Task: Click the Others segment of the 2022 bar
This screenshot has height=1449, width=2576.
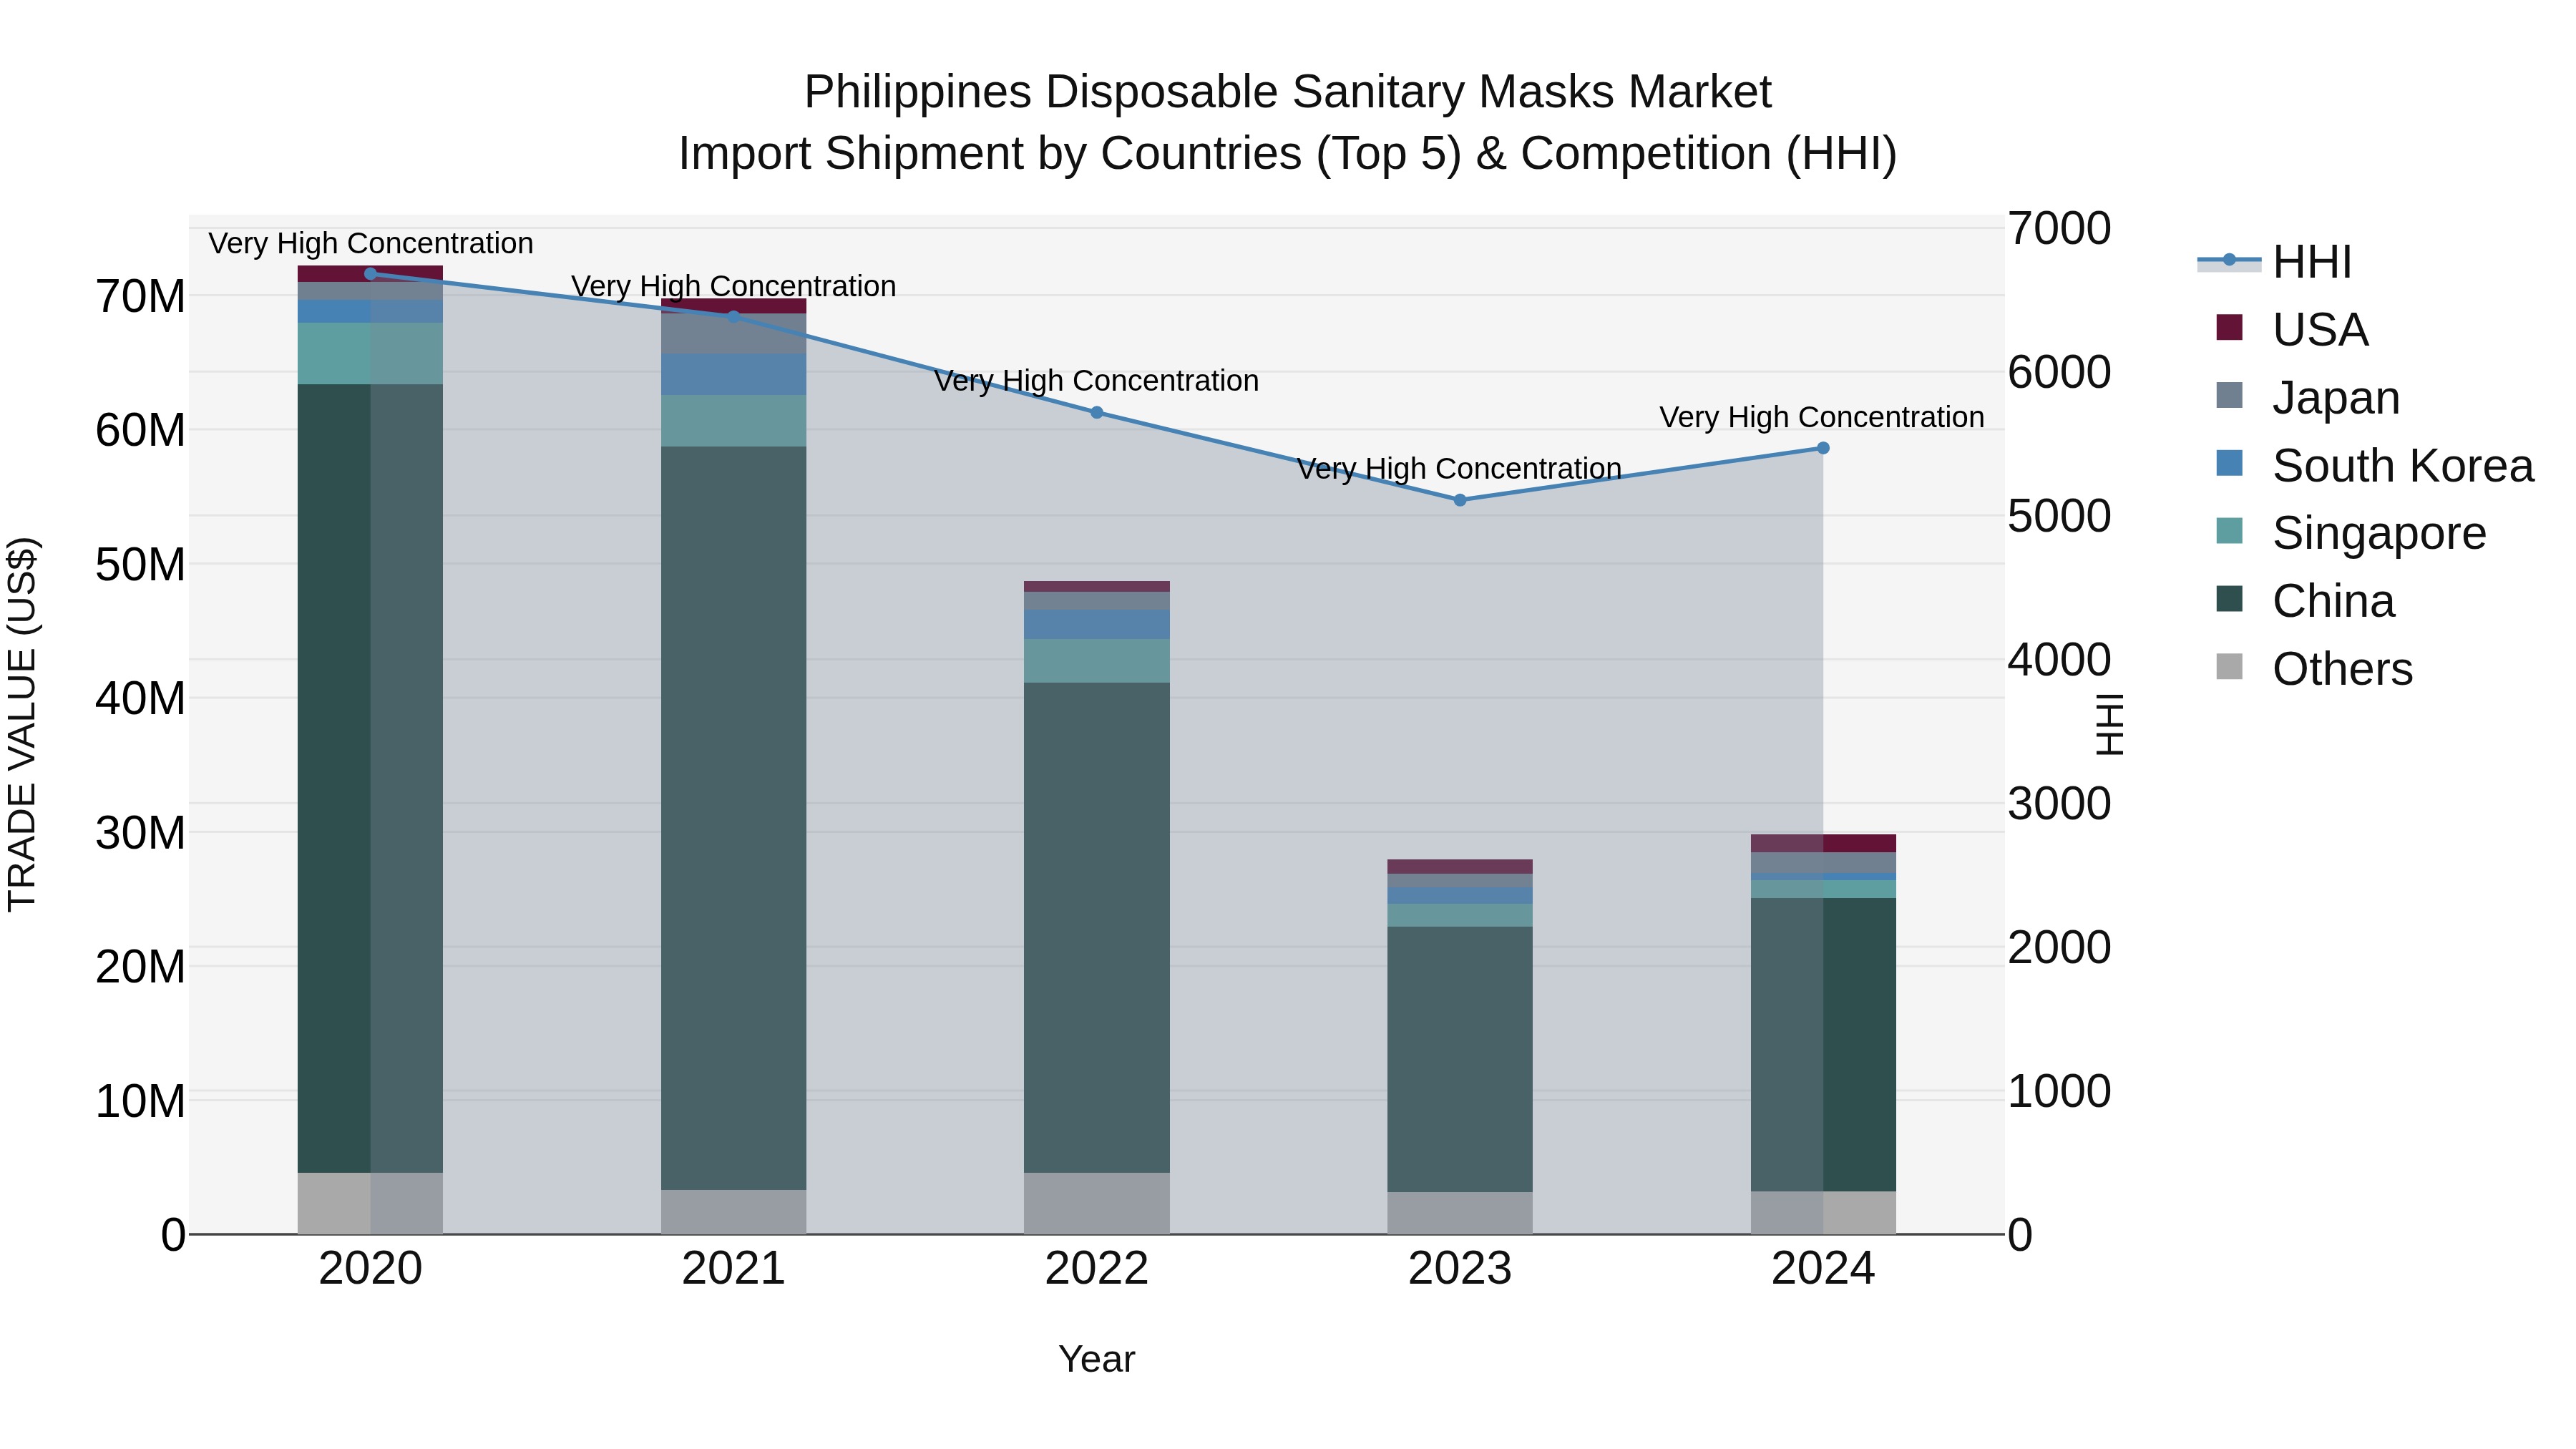Action: coord(1097,1204)
